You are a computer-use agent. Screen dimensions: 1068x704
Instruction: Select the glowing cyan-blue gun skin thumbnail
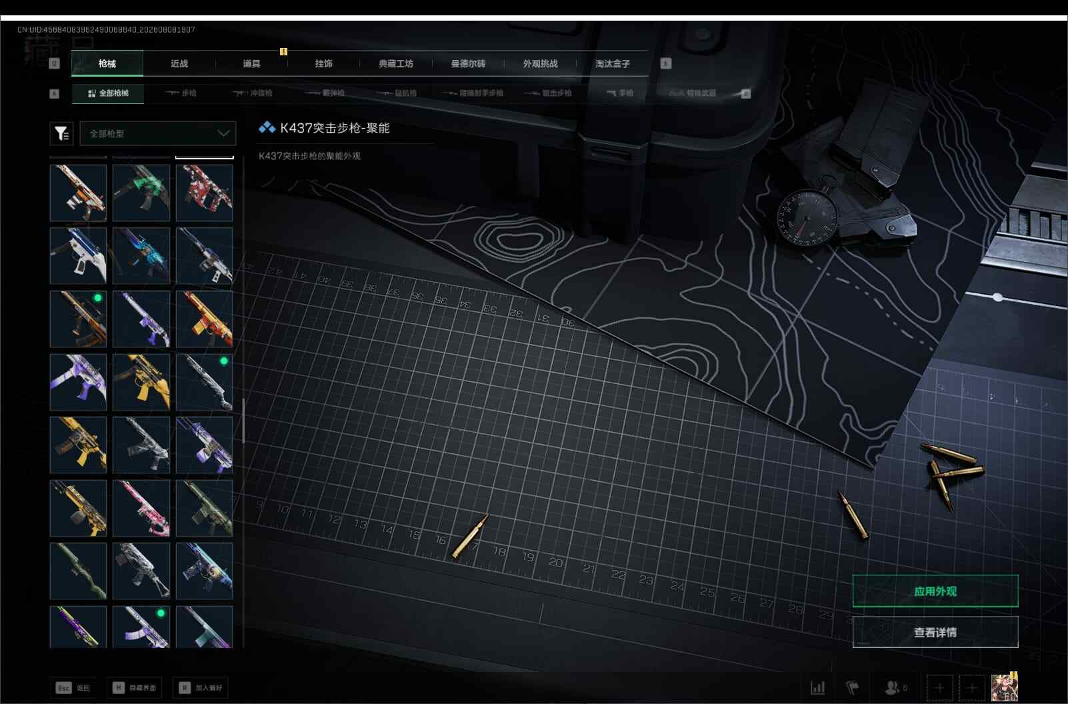coord(141,256)
